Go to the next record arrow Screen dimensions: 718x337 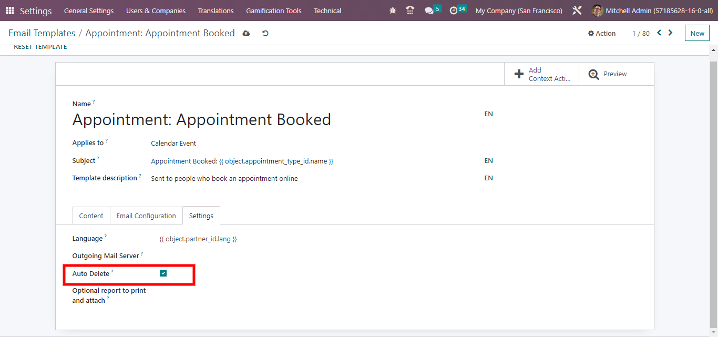point(670,33)
